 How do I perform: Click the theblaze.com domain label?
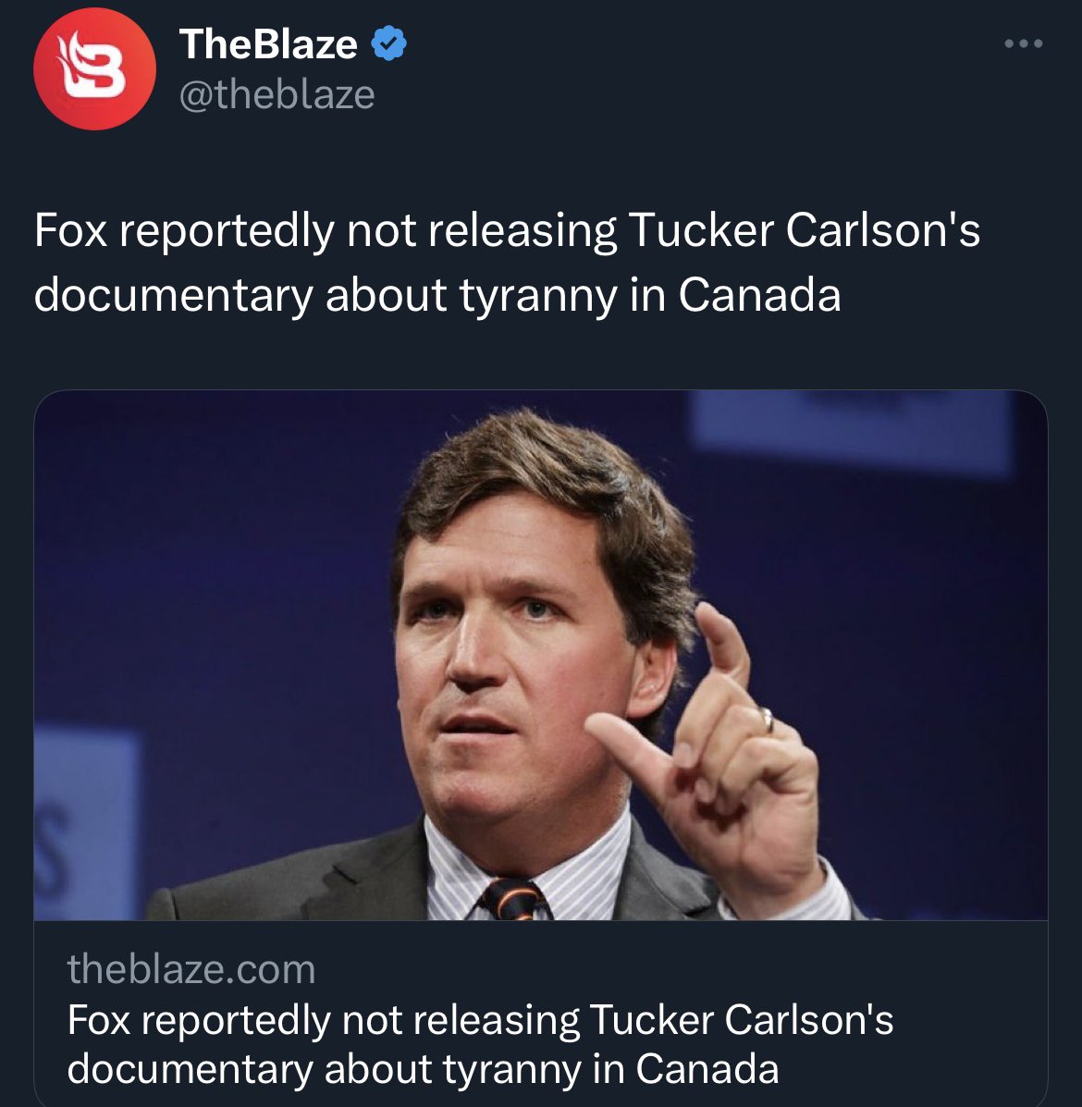(191, 968)
